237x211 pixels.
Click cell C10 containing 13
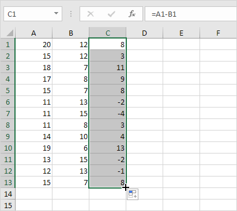(107, 148)
